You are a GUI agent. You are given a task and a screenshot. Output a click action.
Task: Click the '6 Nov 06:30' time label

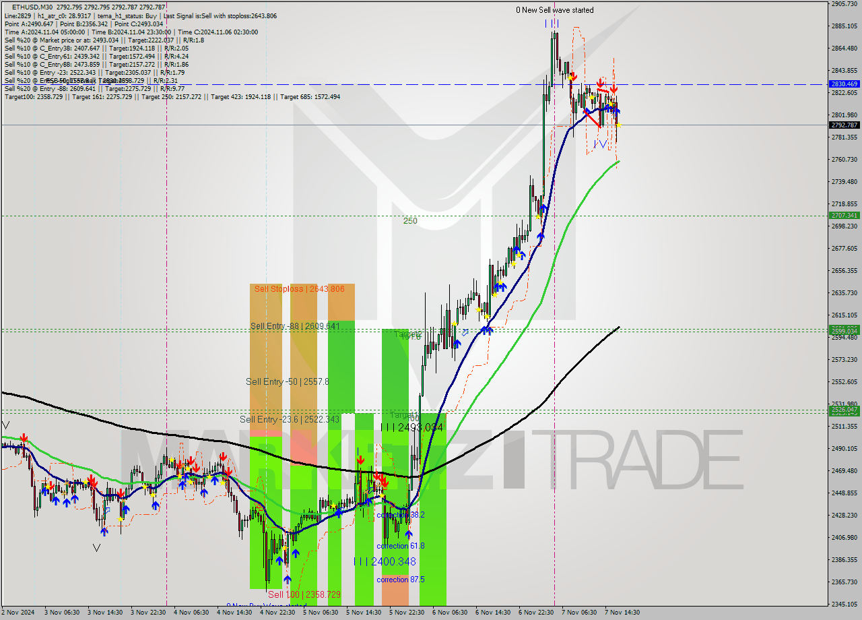[450, 613]
